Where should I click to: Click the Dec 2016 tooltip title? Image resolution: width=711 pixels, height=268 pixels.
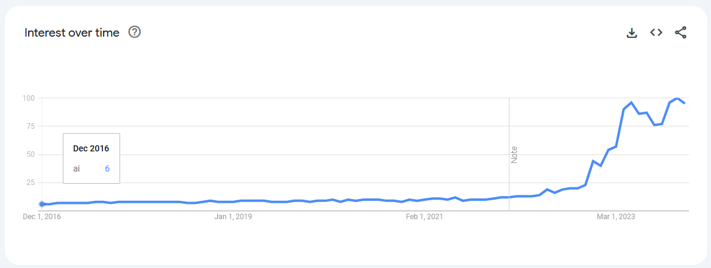click(91, 148)
